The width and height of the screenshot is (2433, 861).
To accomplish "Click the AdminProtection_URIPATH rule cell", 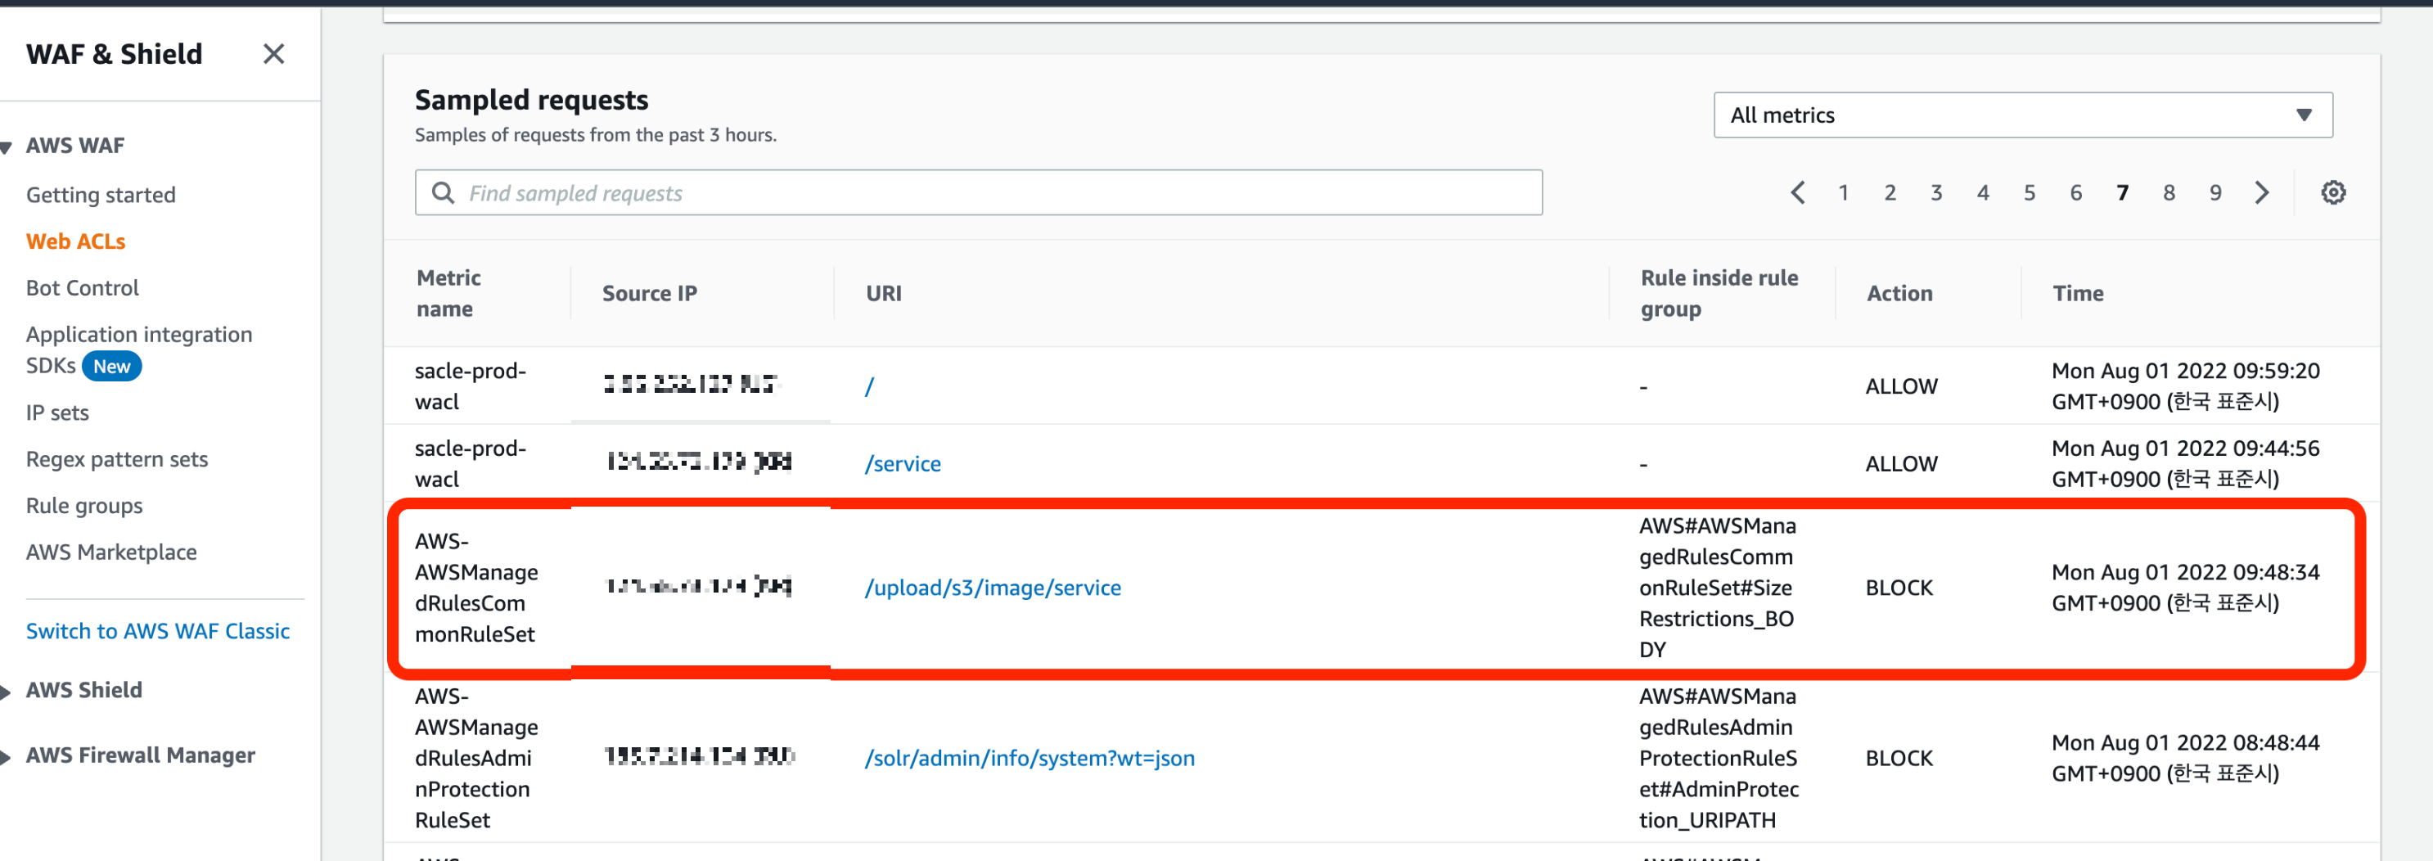I will click(1719, 758).
